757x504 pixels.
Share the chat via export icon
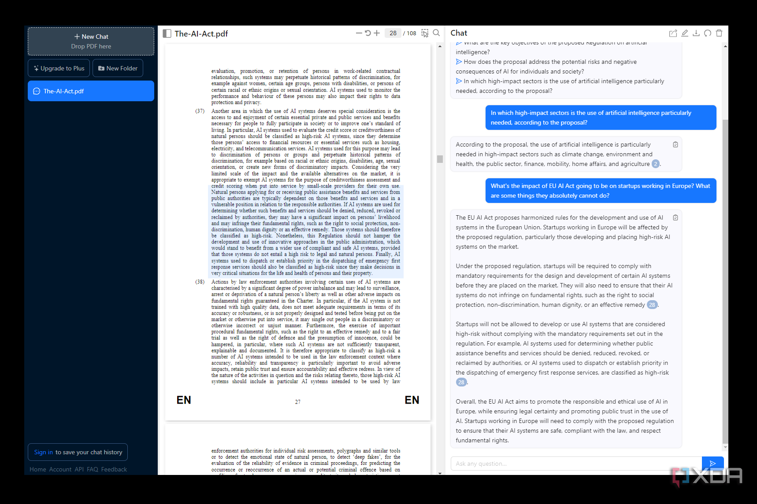673,33
